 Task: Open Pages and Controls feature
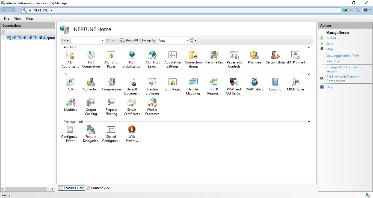tap(234, 59)
